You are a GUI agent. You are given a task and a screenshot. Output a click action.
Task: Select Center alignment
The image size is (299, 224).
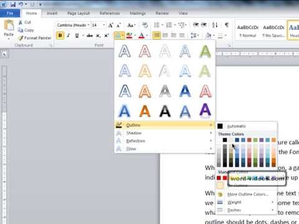point(165,35)
